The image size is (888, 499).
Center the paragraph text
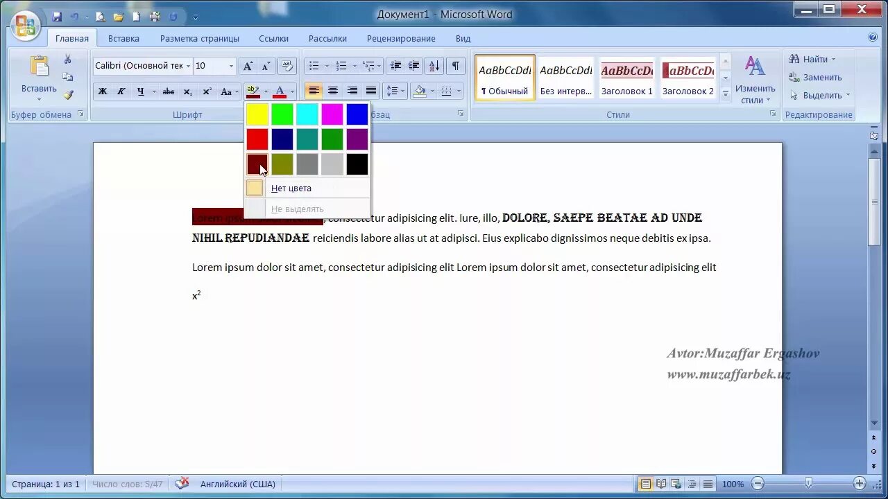[333, 91]
